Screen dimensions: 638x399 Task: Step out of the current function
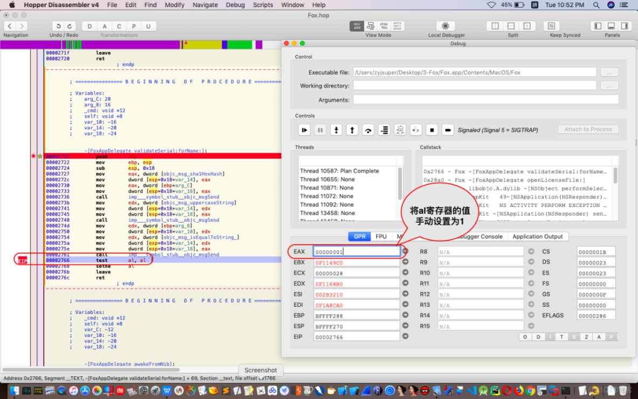(x=352, y=129)
